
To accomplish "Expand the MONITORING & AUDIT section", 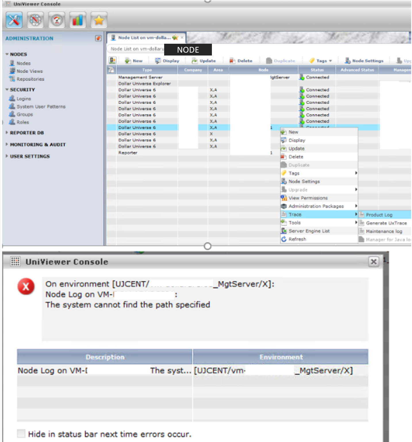I will [x=37, y=145].
